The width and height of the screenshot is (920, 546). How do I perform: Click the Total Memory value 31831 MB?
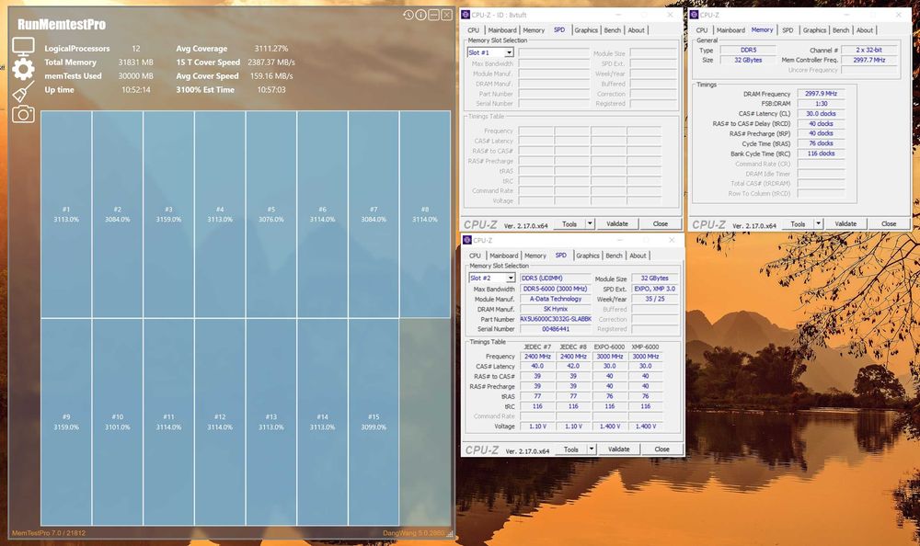(x=135, y=63)
